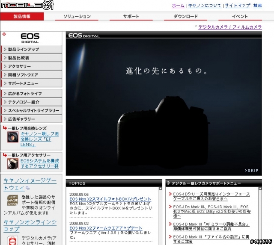This screenshot has height=245, width=274.
Task: Open the サポート tab
Action: click(x=131, y=16)
